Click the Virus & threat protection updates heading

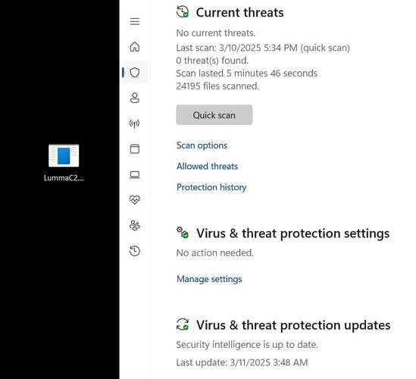tap(293, 325)
